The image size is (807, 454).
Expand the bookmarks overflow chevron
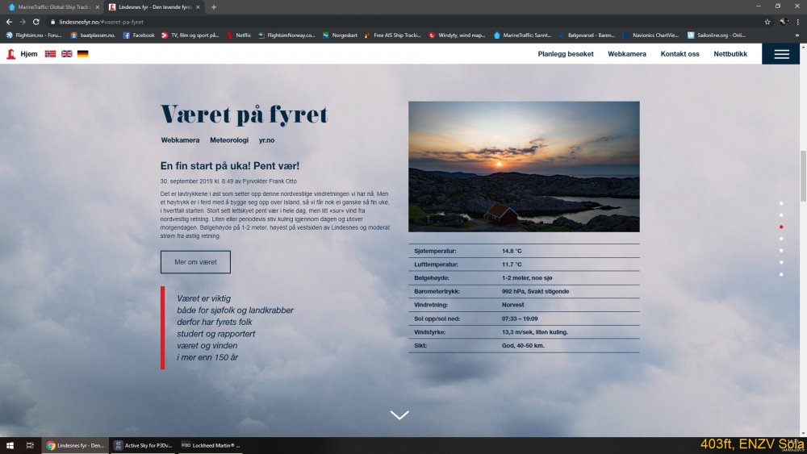[x=797, y=35]
